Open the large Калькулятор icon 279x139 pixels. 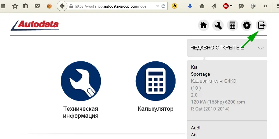pos(156,81)
